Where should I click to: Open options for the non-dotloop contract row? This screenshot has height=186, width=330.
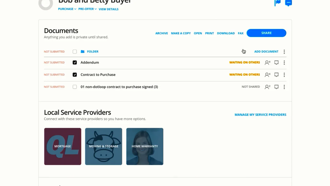pyautogui.click(x=284, y=87)
